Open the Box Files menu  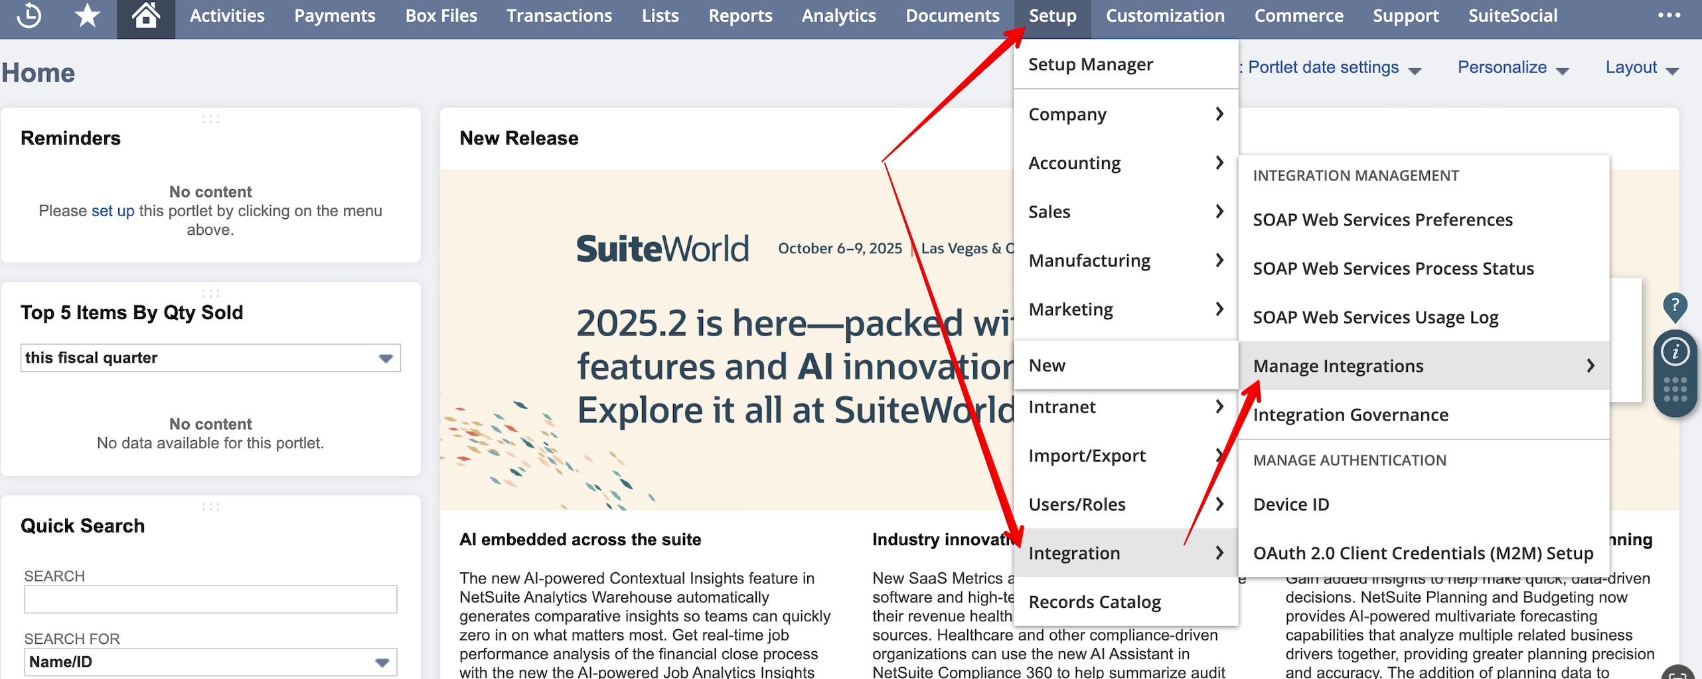point(441,16)
